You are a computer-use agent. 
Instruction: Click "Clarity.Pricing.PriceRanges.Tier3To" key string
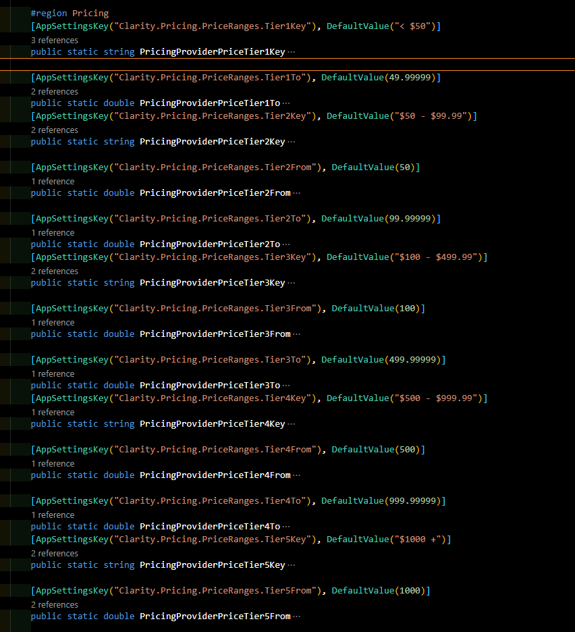[x=210, y=359]
